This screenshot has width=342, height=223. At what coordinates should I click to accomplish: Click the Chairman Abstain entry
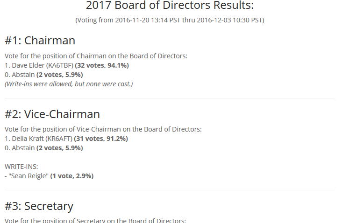pyautogui.click(x=20, y=75)
